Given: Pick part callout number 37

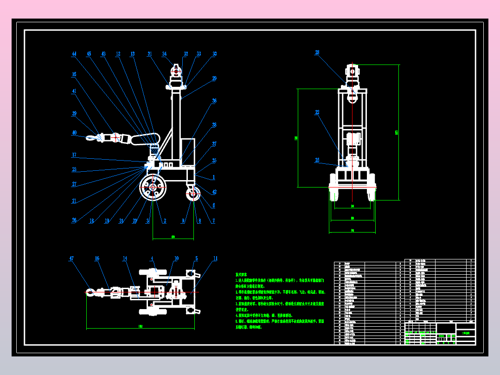Looking at the screenshot, I should coord(214,144).
